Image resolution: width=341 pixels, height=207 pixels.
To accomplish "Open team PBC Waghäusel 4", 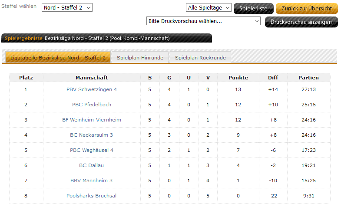I will click(92, 150).
